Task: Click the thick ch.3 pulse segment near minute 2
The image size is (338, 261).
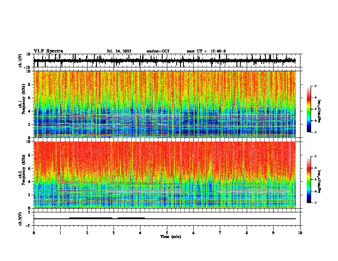Action: click(x=90, y=218)
